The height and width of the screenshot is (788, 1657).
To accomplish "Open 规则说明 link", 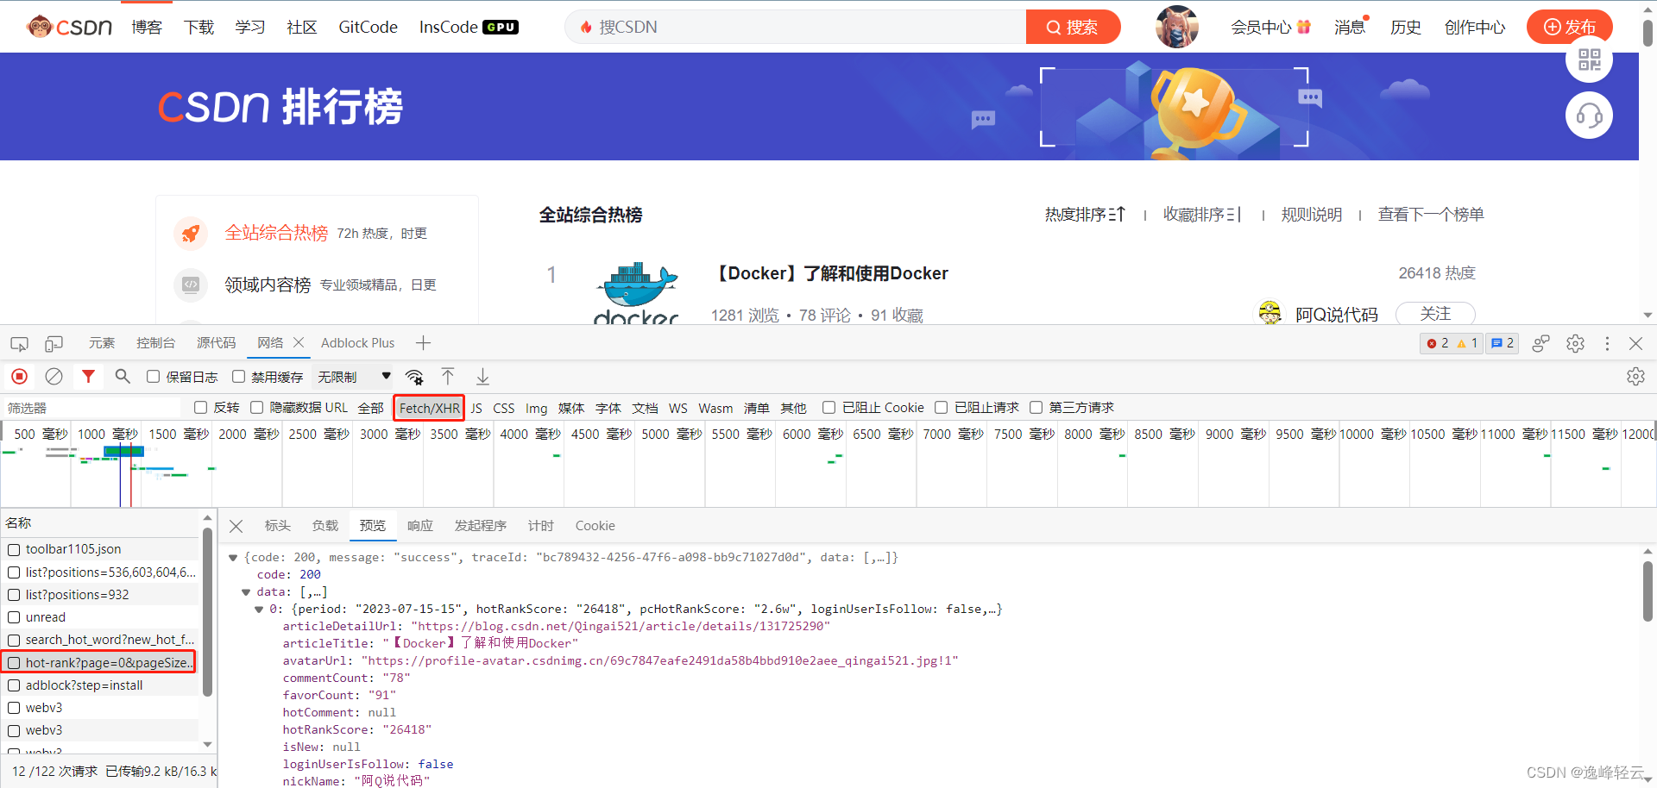I will (x=1311, y=215).
